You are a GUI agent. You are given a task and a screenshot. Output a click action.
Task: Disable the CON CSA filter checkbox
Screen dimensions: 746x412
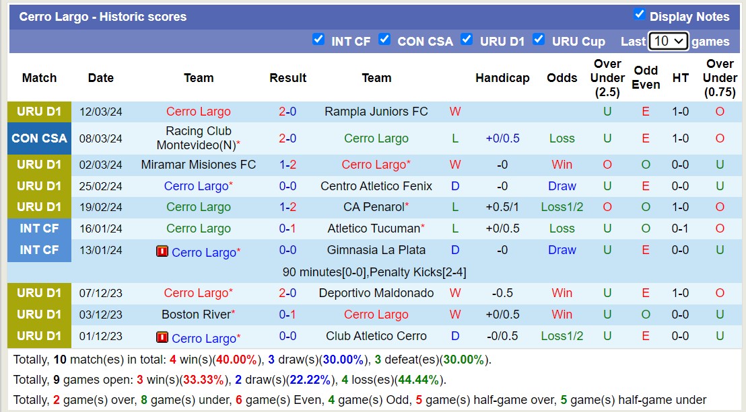coord(384,40)
